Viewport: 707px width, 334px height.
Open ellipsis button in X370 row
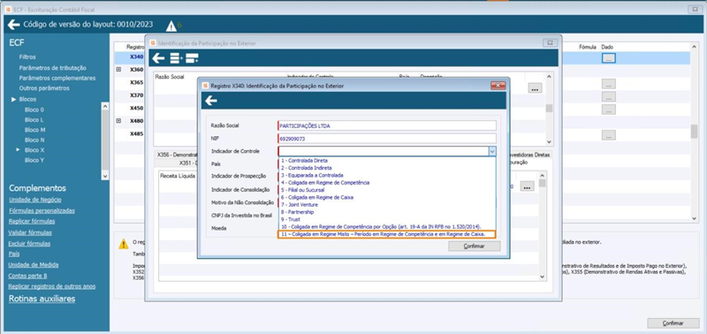pyautogui.click(x=608, y=96)
